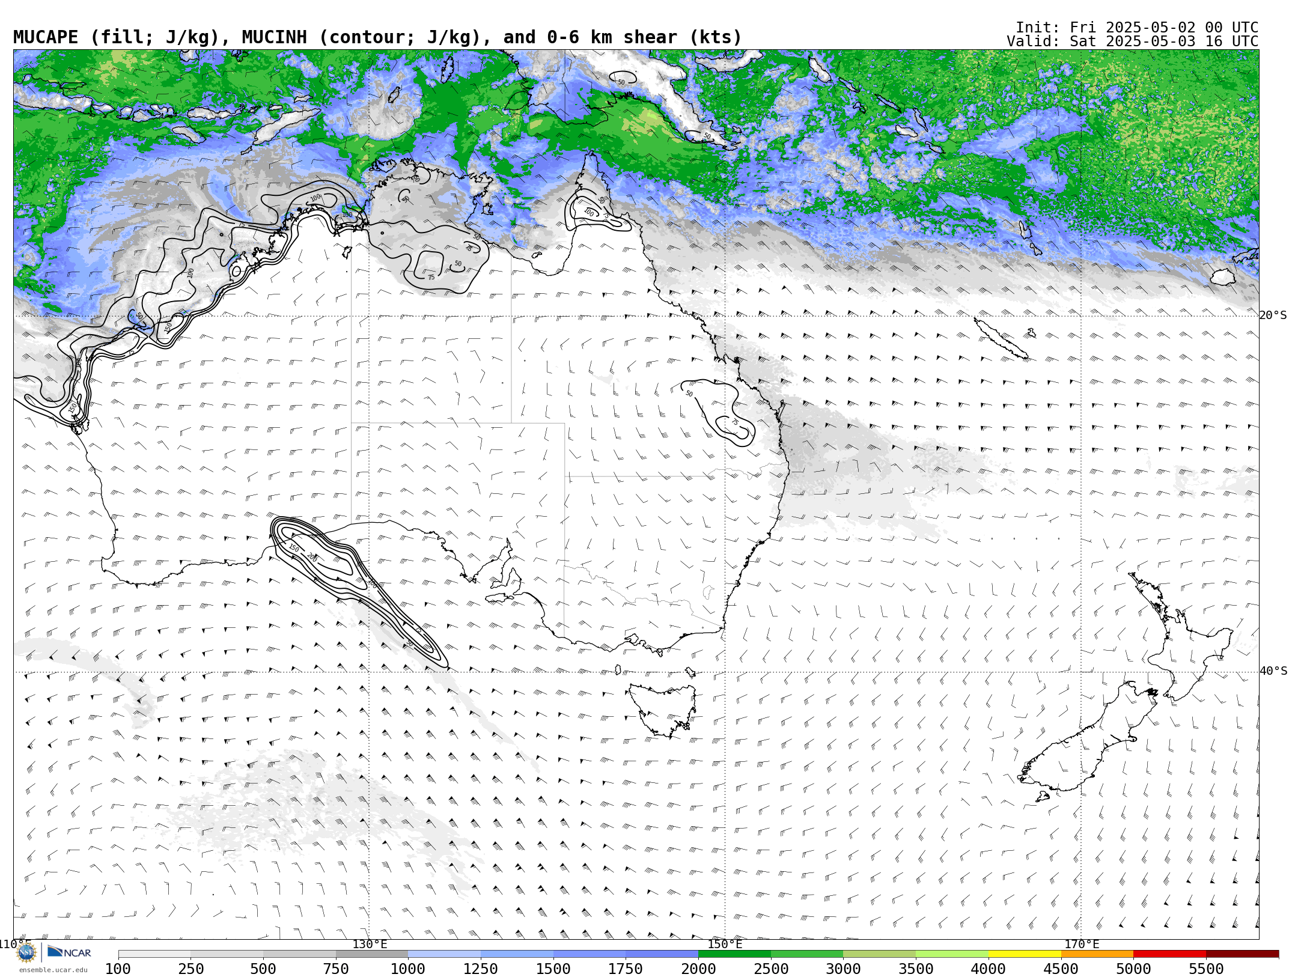The width and height of the screenshot is (1298, 977).
Task: Click the colorbar value 1500
Action: pyautogui.click(x=553, y=969)
